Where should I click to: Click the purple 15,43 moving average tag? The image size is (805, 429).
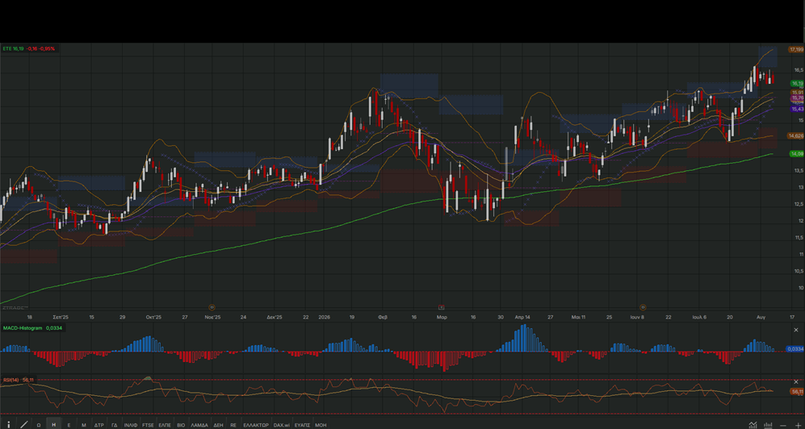click(x=797, y=109)
